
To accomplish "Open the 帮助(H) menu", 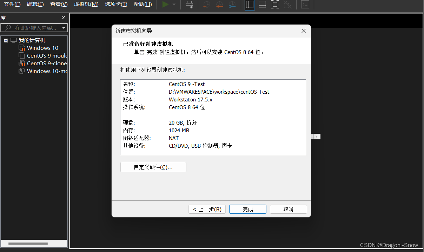I will click(x=143, y=4).
